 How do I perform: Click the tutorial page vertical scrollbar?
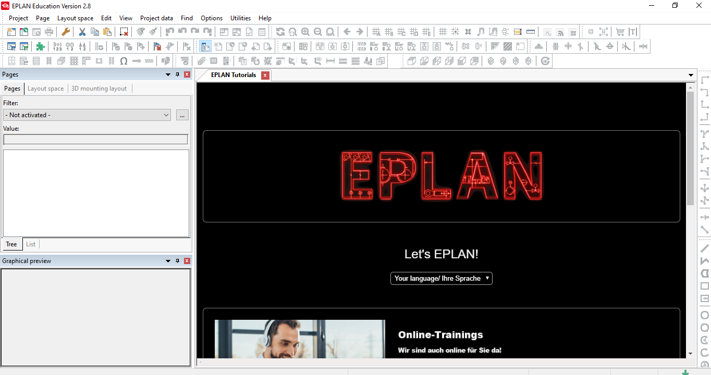tap(691, 148)
